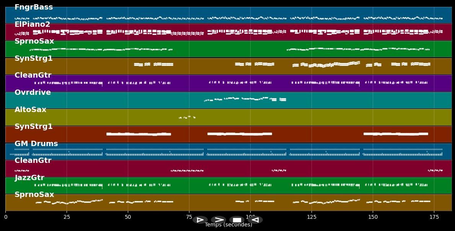The height and width of the screenshot is (231, 455).
Task: Click the left-pointing triangle rewind button
Action: coord(255,220)
